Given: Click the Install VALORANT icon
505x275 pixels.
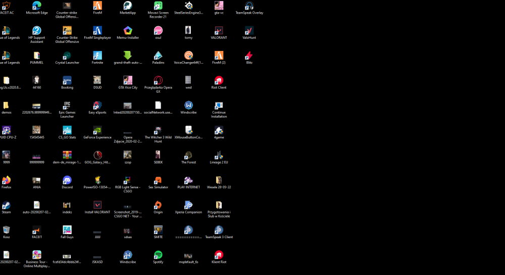Looking at the screenshot, I should coord(97,205).
